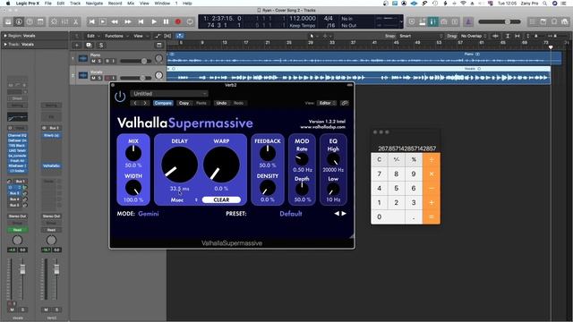The width and height of the screenshot is (573, 322).
Task: Open the Apple menu
Action: pyautogui.click(x=8, y=4)
